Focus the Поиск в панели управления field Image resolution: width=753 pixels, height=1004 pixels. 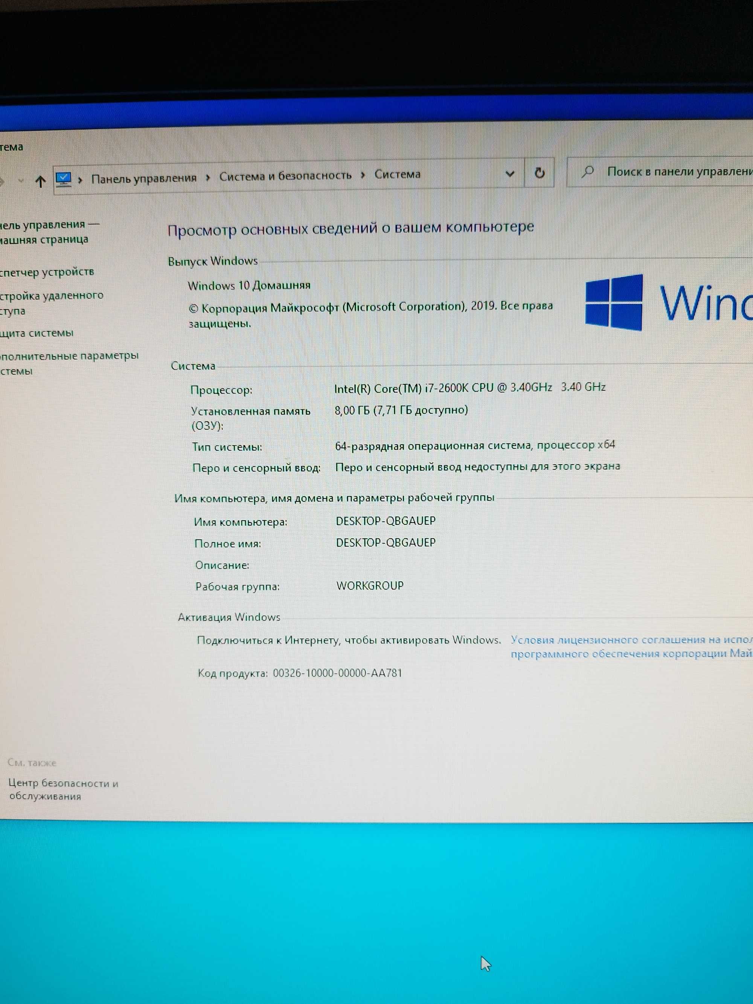(660, 172)
